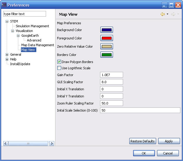Click the forward navigation arrow icon

173,14
